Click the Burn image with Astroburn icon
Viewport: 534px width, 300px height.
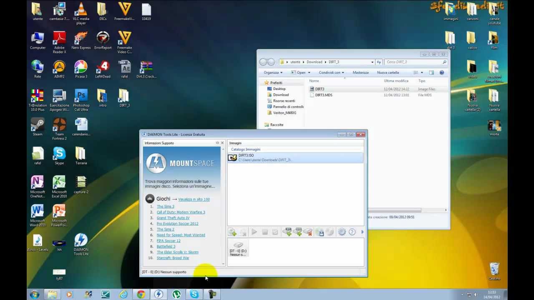click(330, 232)
